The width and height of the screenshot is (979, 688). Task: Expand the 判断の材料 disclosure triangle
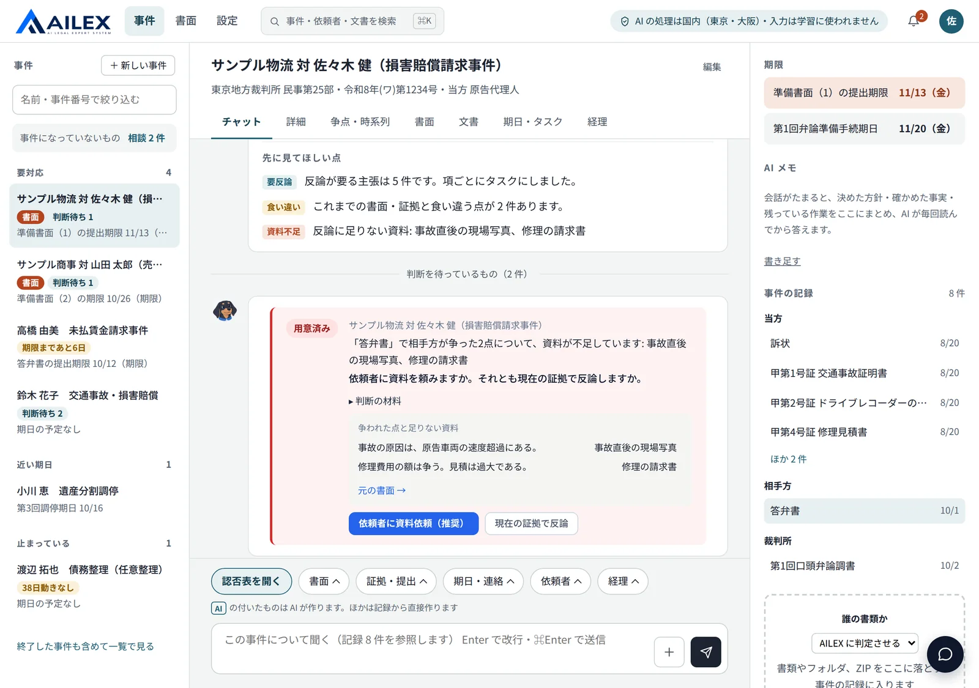[351, 402]
